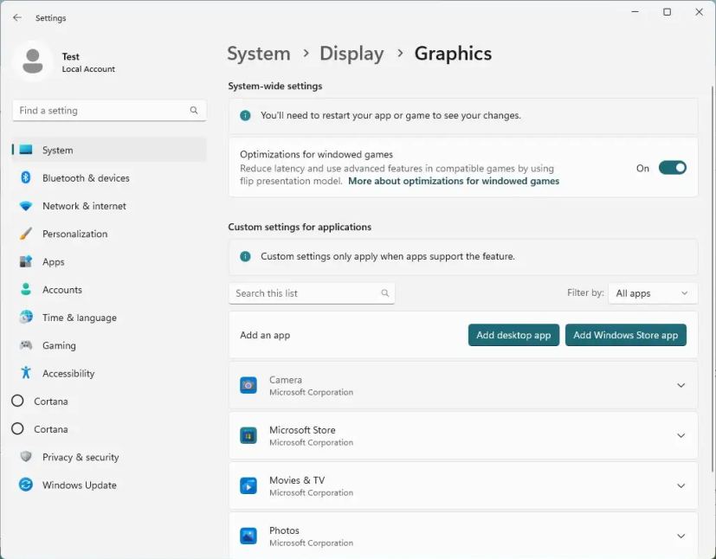Viewport: 716px width, 559px height.
Task: Click the System monitor icon in sidebar
Action: coord(26,150)
